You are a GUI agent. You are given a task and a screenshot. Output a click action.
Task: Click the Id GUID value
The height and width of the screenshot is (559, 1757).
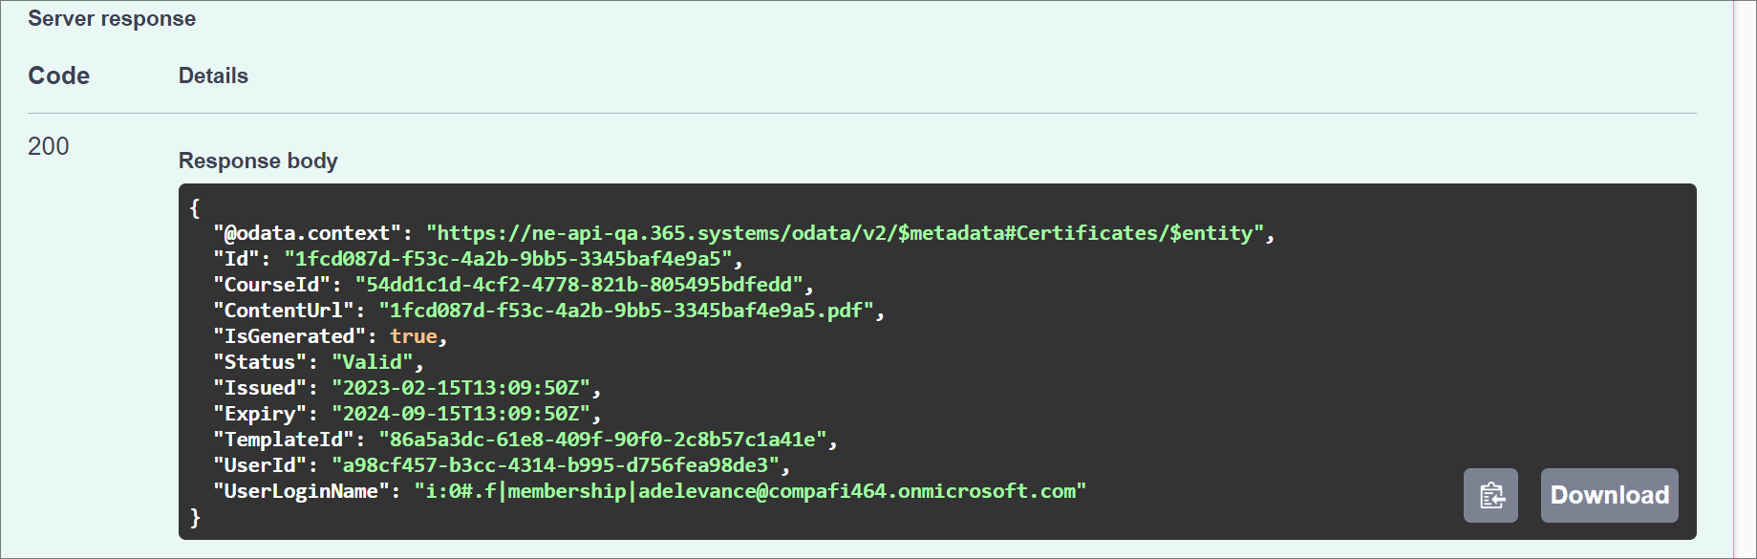pyautogui.click(x=508, y=259)
